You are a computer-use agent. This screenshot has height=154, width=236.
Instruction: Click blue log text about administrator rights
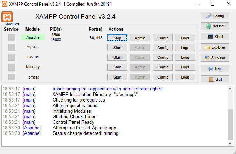click(108, 89)
